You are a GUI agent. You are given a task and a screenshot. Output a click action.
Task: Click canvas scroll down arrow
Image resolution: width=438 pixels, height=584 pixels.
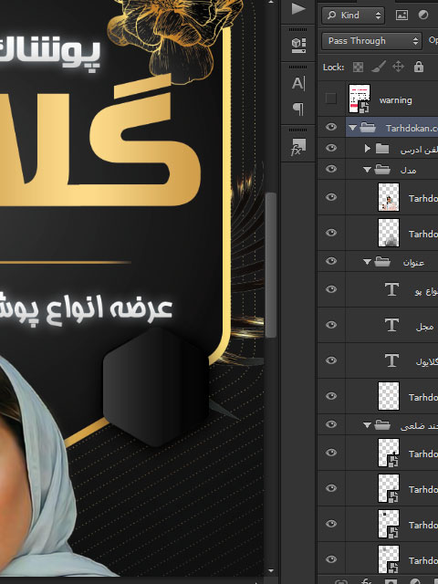point(271,570)
